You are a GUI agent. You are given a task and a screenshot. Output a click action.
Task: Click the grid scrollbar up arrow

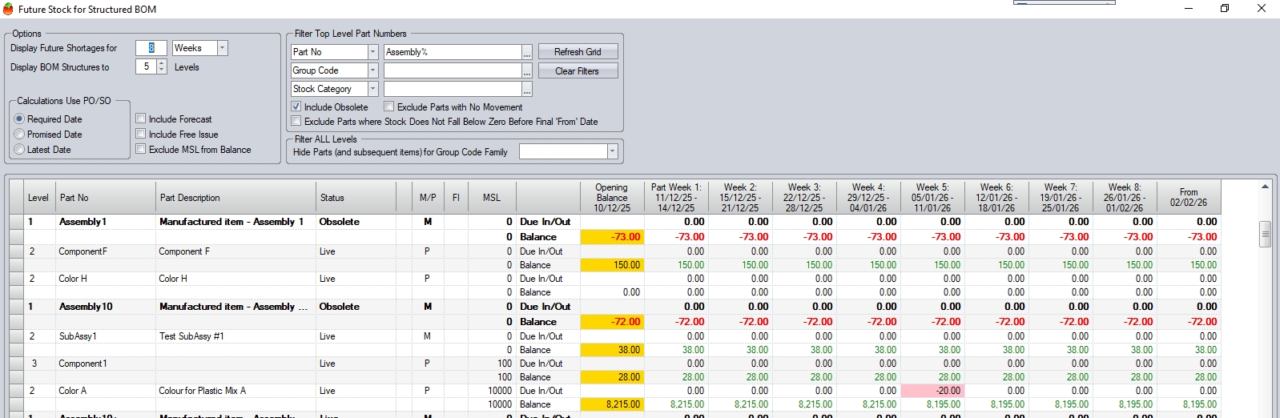[1265, 187]
